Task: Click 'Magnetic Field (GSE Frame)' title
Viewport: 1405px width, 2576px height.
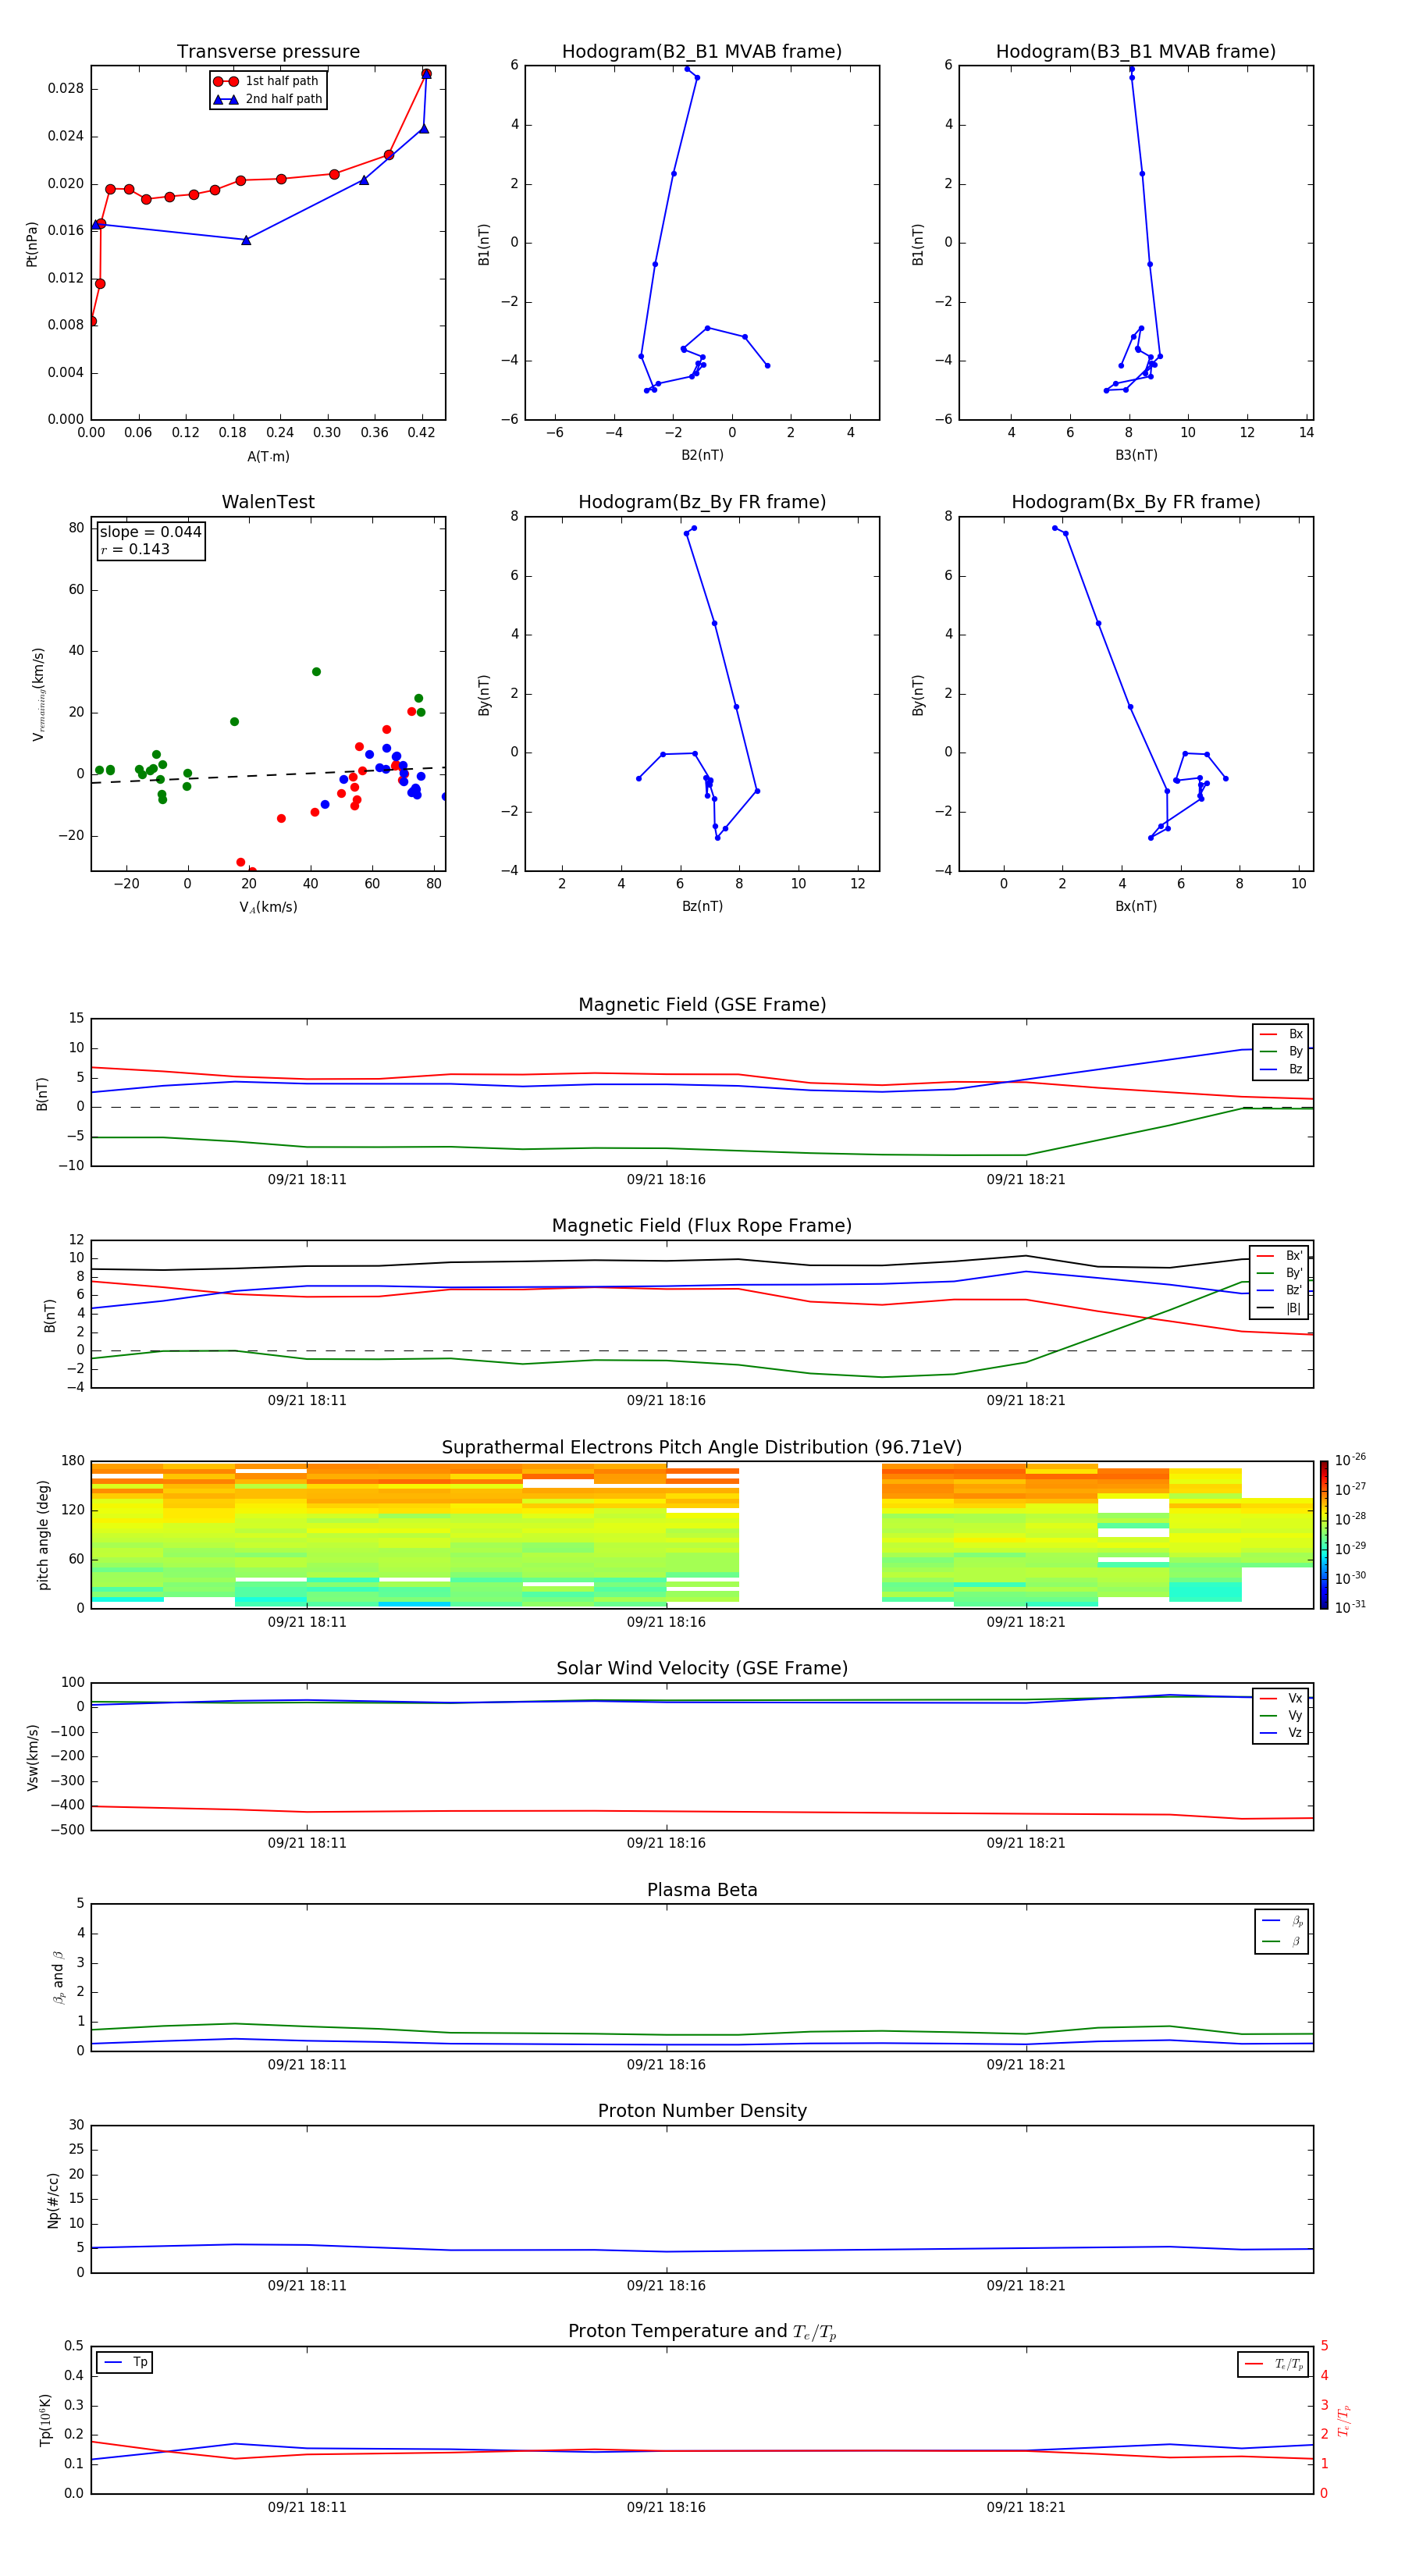Action: [x=702, y=1005]
